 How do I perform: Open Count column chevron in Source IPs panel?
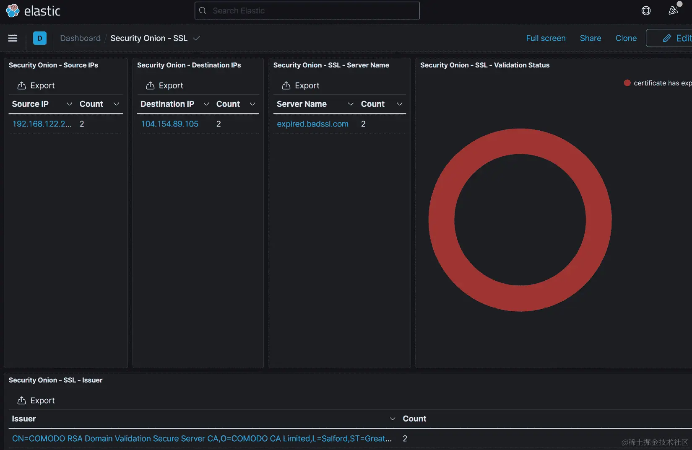point(116,104)
